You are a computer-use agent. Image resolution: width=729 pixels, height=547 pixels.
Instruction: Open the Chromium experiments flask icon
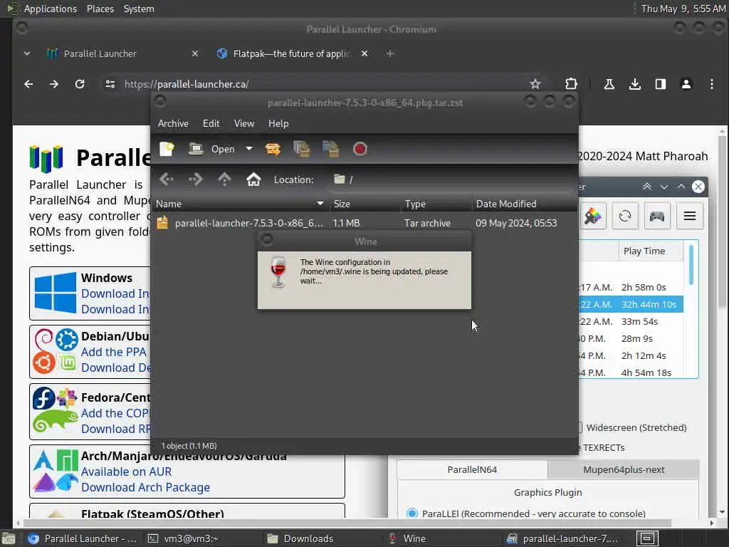(609, 84)
